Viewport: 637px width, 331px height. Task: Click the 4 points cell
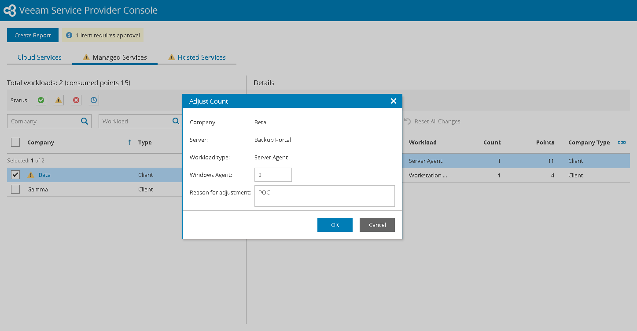552,176
